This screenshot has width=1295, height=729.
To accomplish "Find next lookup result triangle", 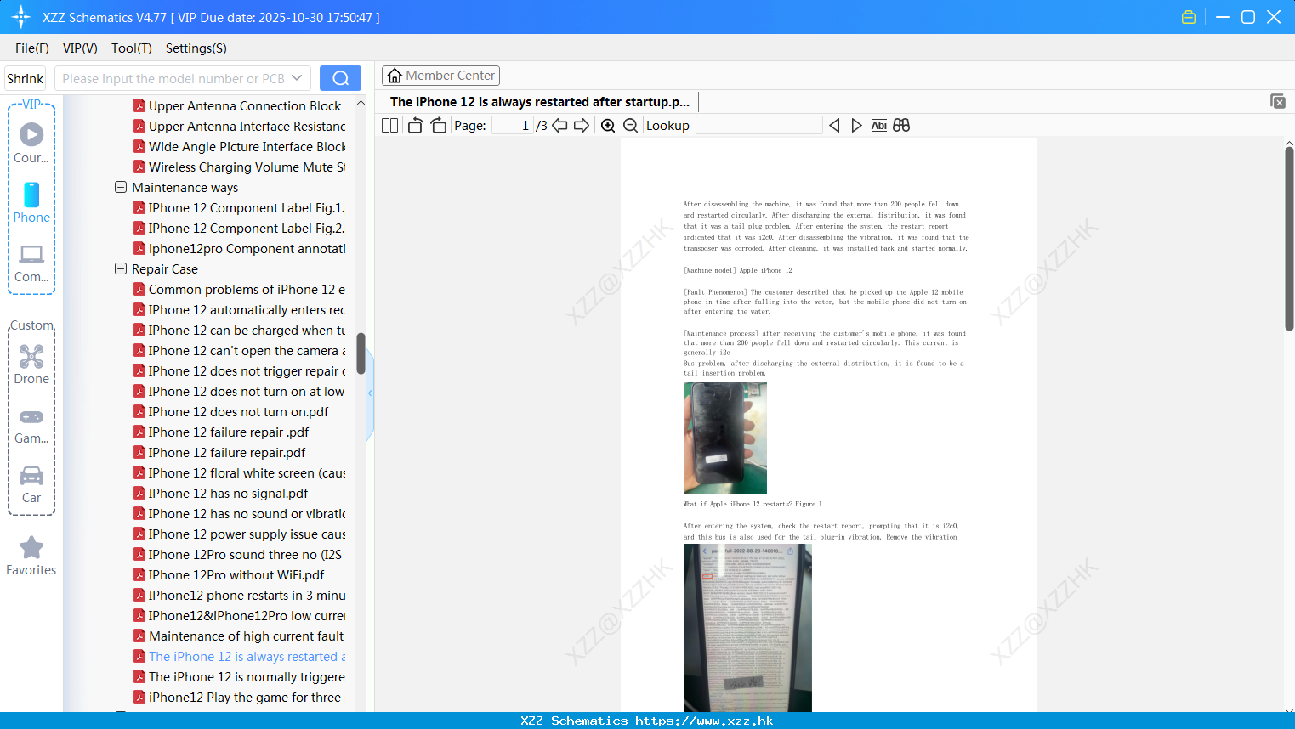I will tap(856, 125).
